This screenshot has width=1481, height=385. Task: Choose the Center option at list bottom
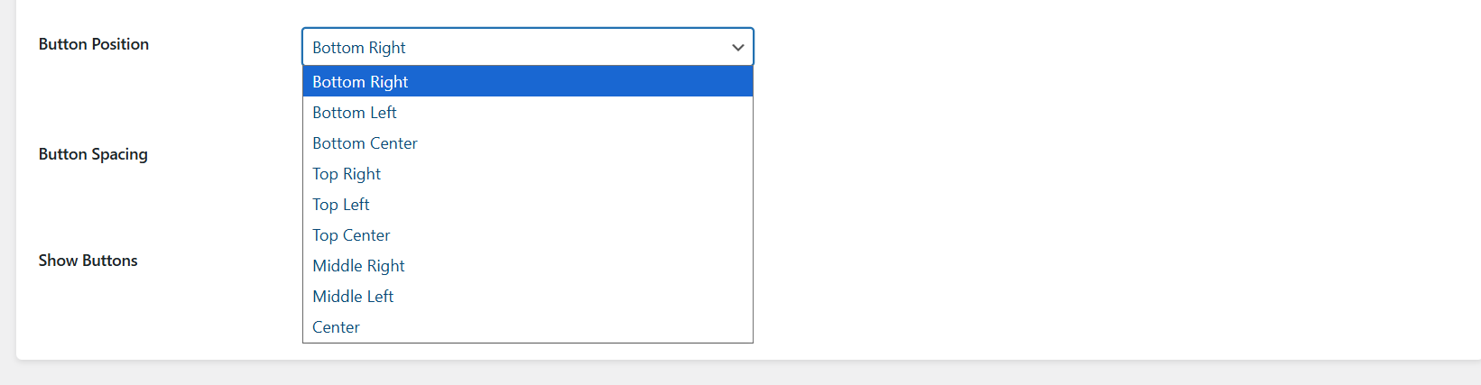336,327
